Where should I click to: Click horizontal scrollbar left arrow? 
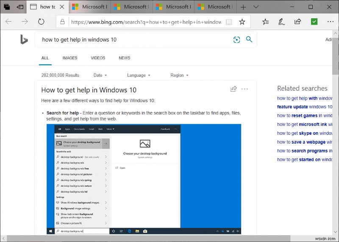3,239
